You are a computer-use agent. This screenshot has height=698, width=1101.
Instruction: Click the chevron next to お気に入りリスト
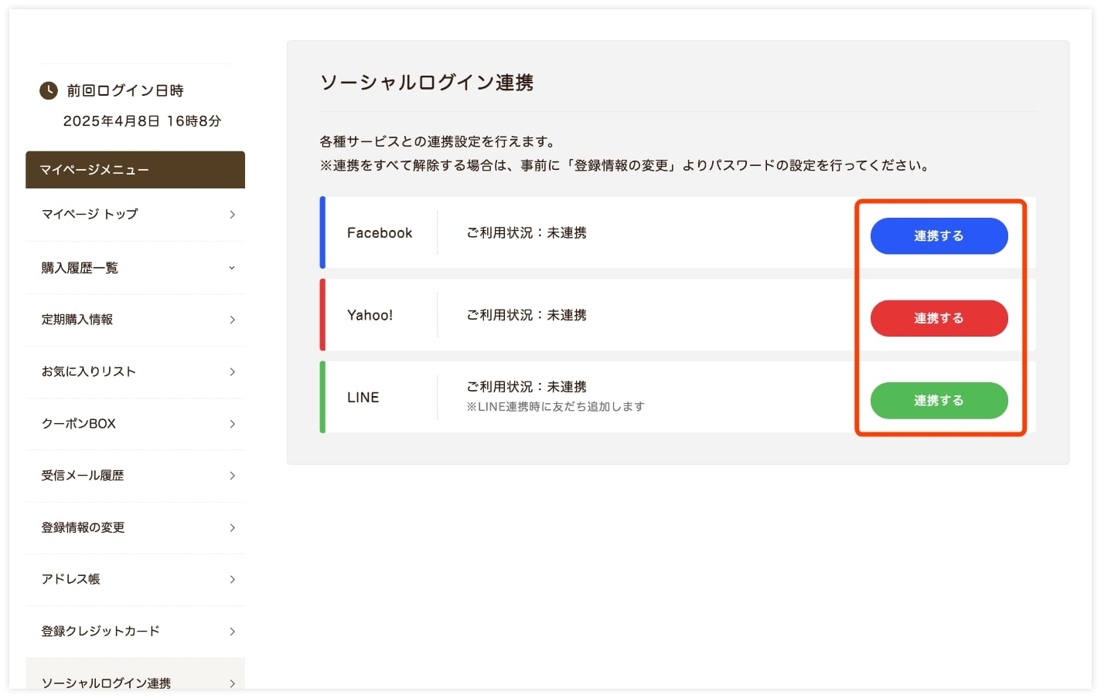[x=232, y=372]
